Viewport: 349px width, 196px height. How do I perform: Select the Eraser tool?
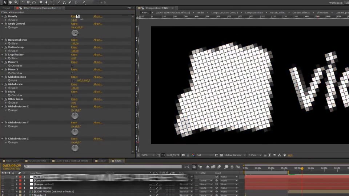(x=70, y=2)
